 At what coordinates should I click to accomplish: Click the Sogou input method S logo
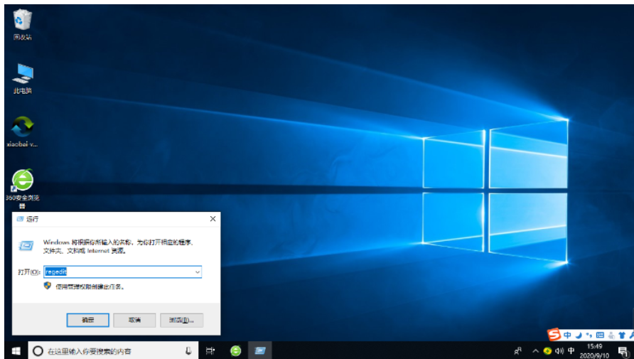pos(554,334)
